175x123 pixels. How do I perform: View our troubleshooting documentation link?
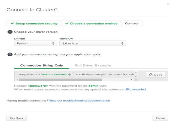coord(79,100)
